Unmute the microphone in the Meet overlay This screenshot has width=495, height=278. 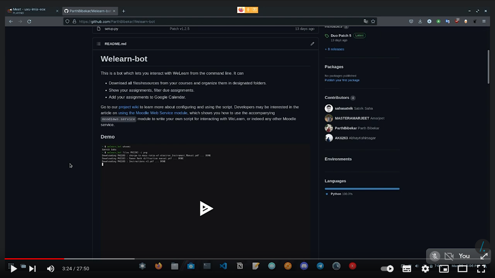[435, 256]
